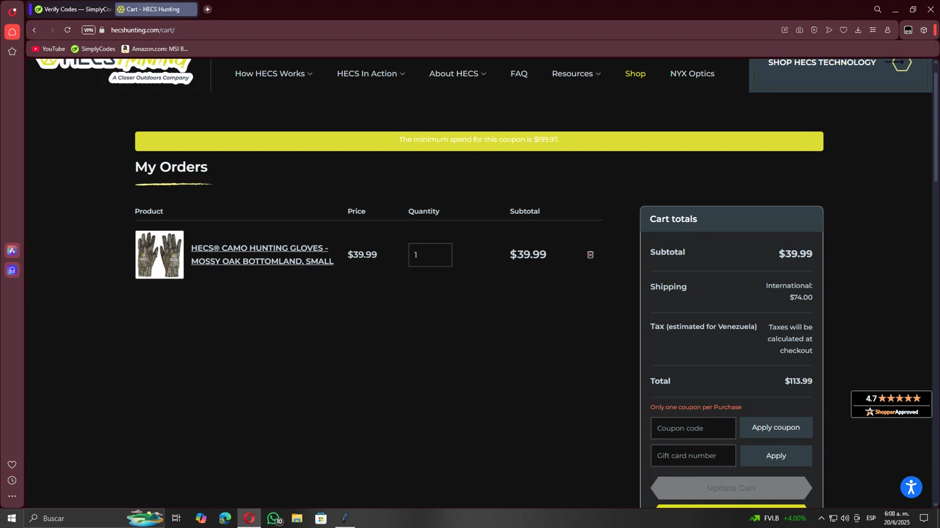Click the edit page note icon in the toolbar

pos(785,30)
